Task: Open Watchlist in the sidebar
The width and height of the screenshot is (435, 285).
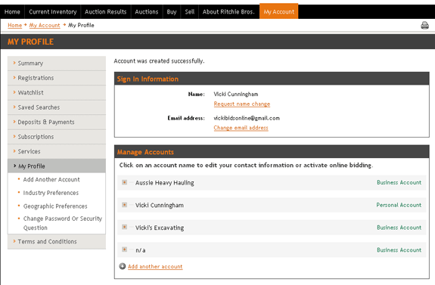Action: 57,92
